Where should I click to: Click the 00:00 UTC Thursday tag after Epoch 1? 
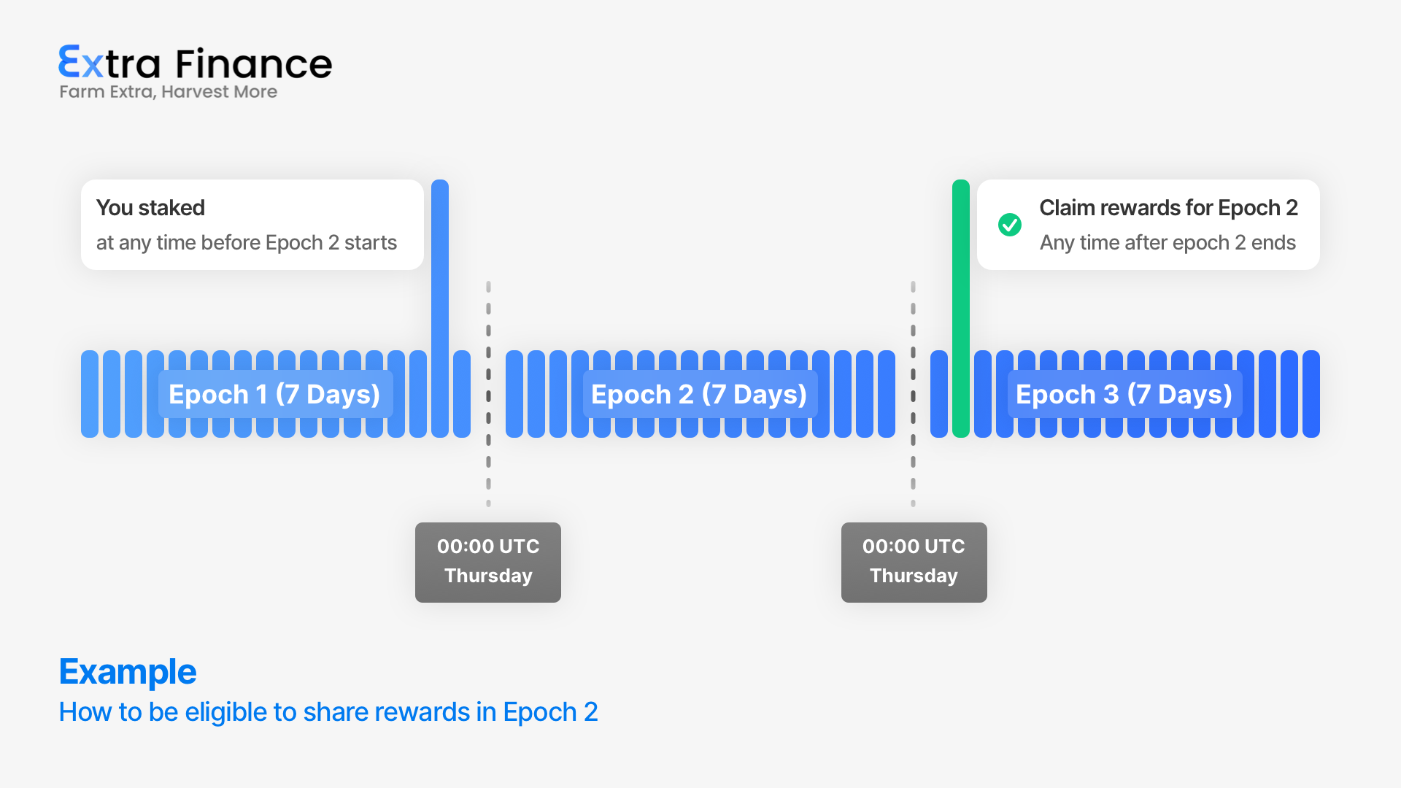coord(488,562)
